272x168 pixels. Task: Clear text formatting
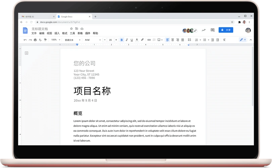224,40
